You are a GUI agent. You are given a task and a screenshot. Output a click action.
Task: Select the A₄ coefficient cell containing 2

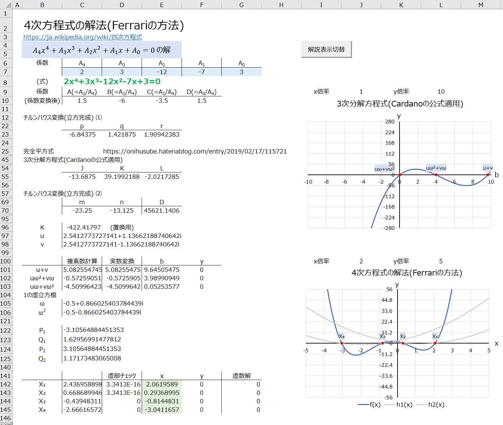coord(82,72)
